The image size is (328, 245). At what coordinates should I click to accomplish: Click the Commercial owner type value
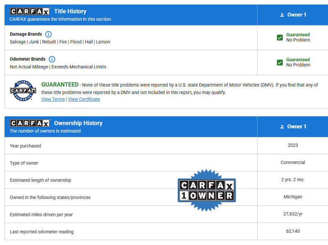tap(293, 162)
